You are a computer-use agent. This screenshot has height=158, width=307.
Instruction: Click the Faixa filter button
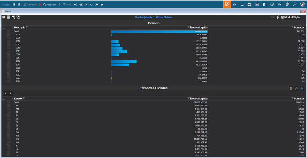coord(67,5)
